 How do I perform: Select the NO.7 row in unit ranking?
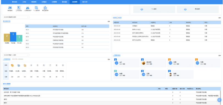67,40
